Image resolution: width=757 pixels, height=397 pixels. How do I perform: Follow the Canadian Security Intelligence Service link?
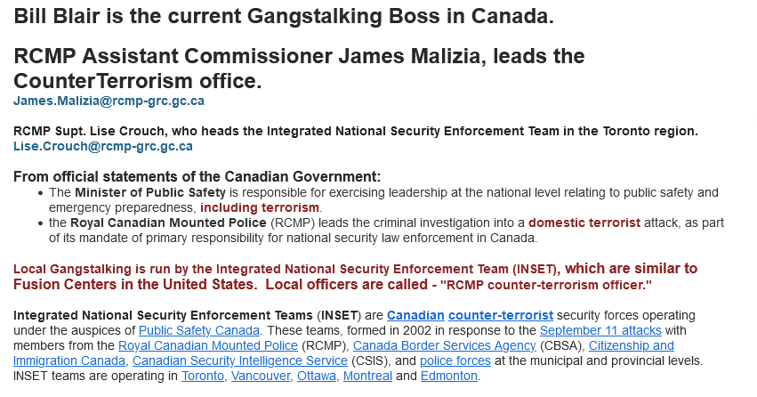coord(239,361)
